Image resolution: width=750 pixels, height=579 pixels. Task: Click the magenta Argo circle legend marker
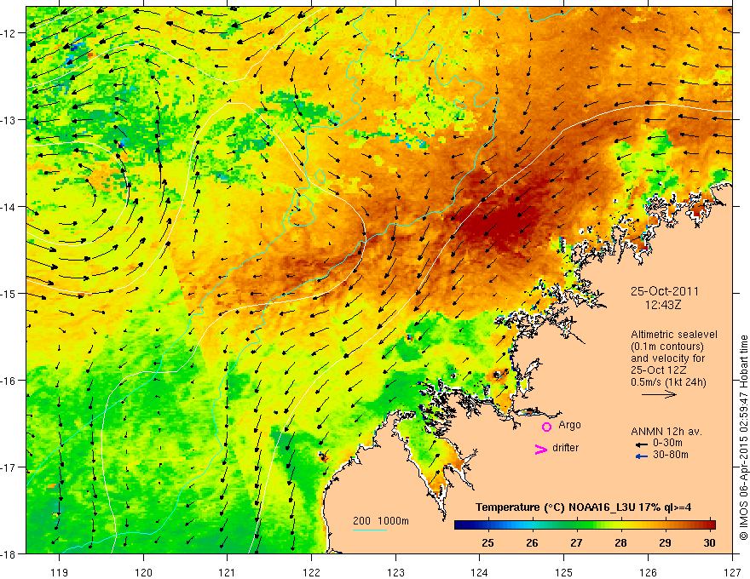click(x=546, y=427)
